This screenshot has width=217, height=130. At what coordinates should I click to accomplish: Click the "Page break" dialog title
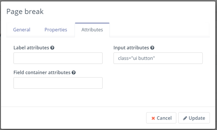point(25,11)
